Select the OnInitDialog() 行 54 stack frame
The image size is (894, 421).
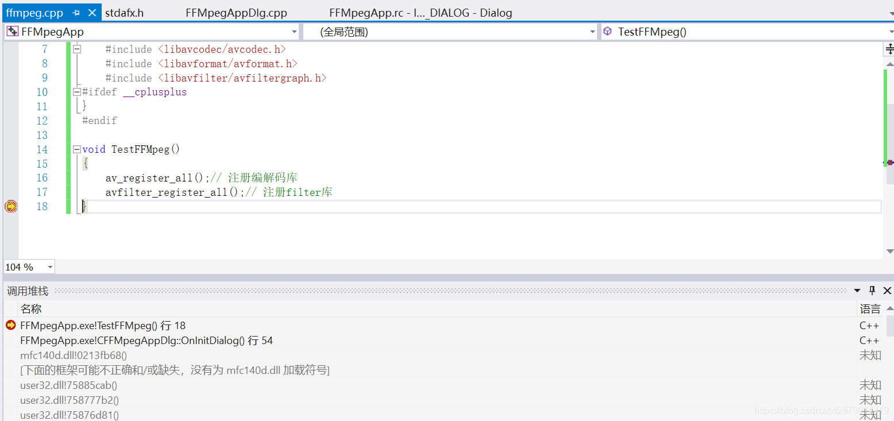441,341
